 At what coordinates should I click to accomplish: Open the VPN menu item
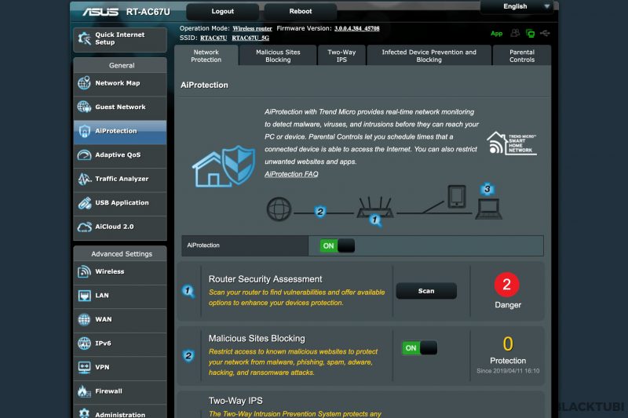[120, 367]
